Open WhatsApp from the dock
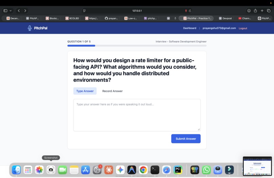 click(x=206, y=170)
